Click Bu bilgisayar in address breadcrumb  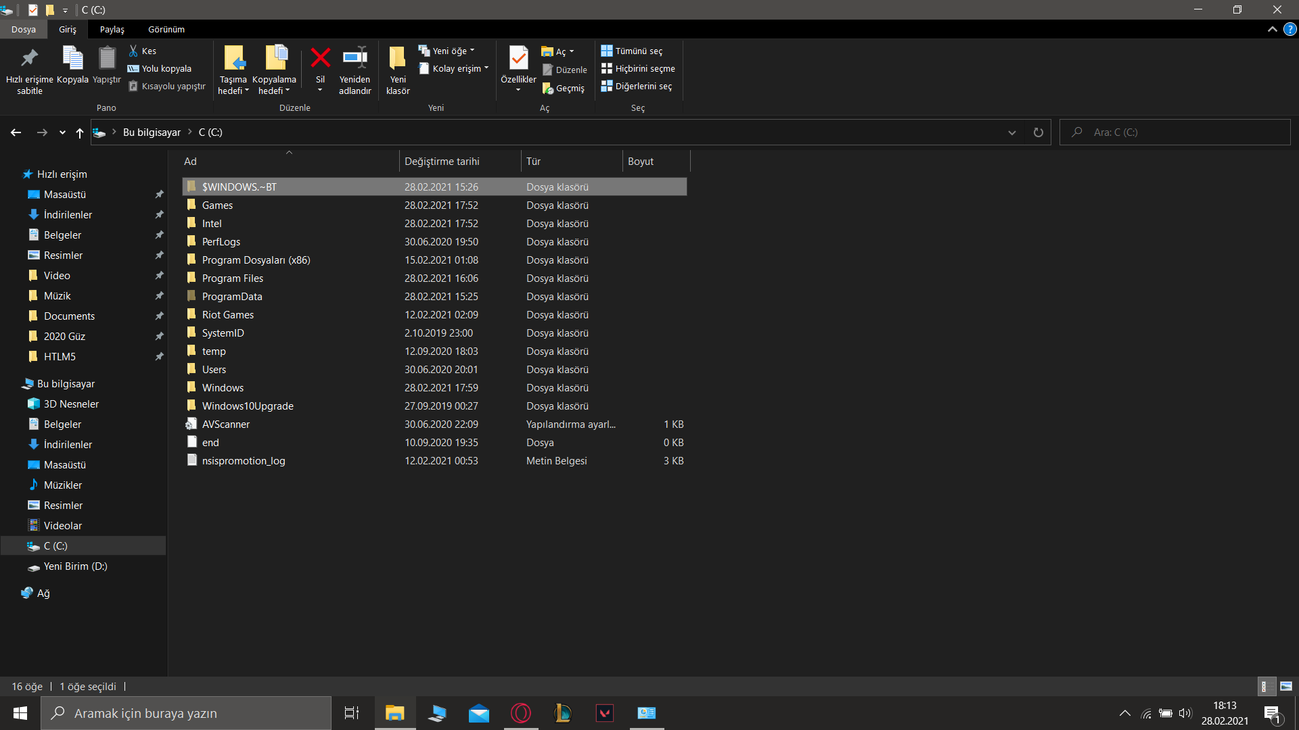152,132
